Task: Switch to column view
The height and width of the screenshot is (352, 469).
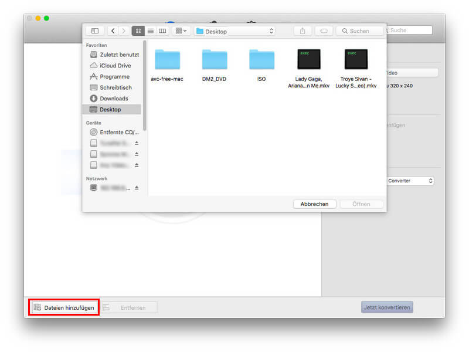Action: [162, 31]
